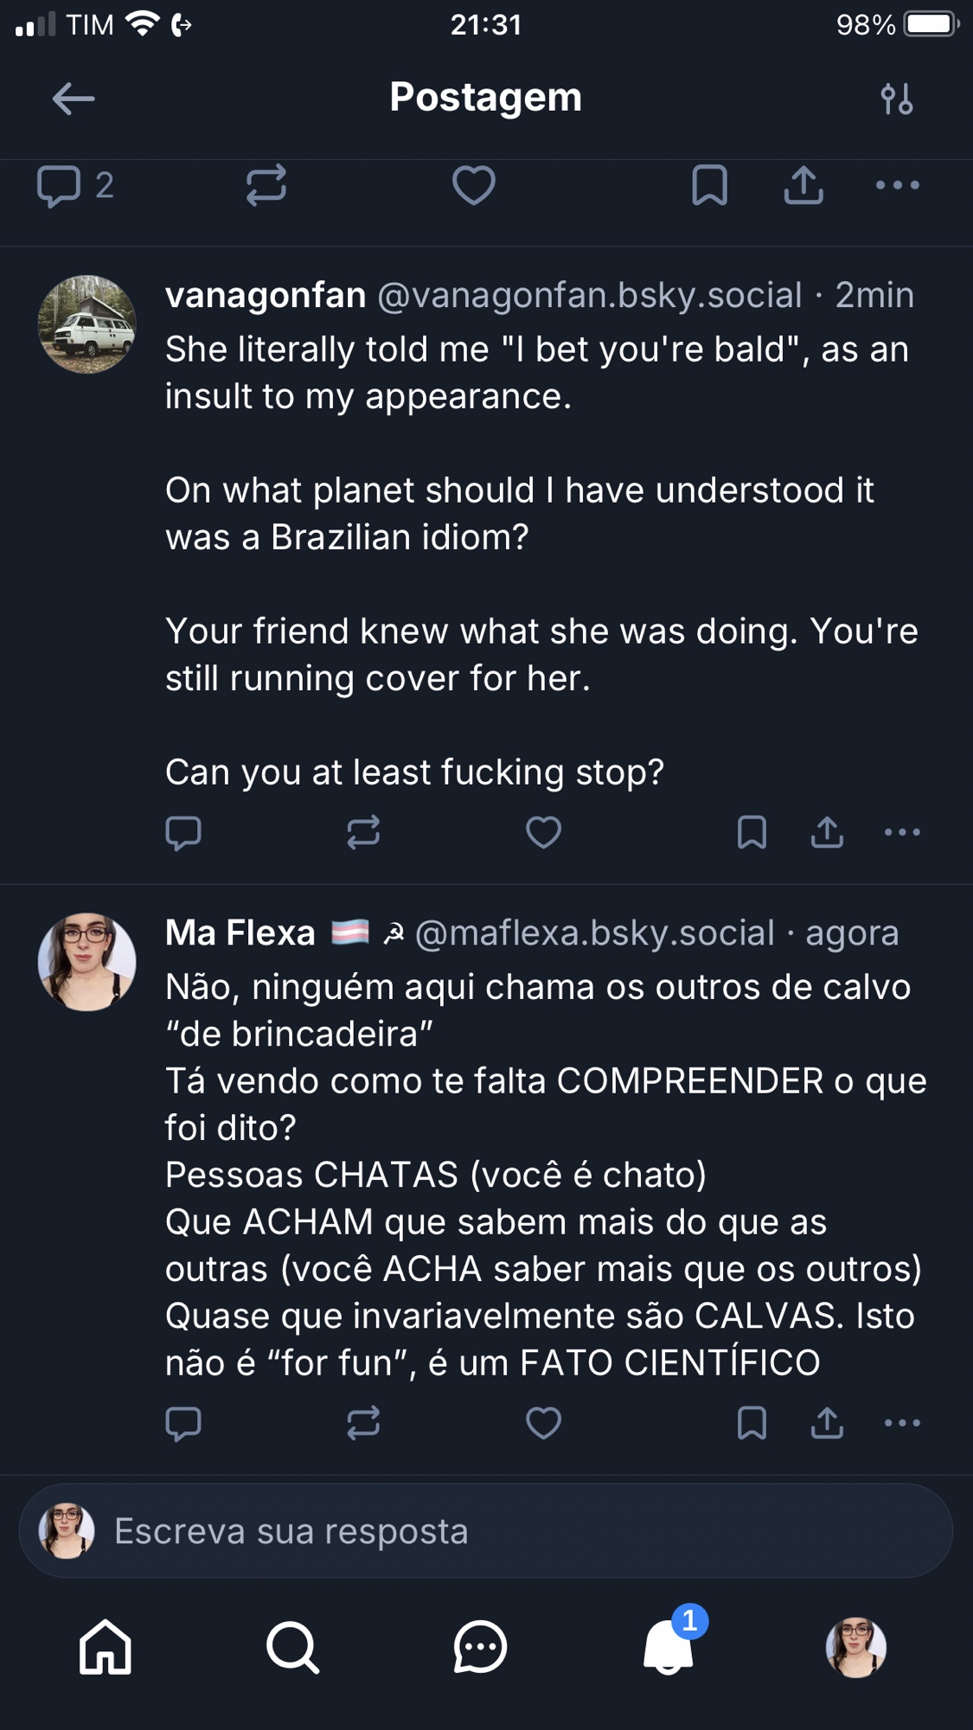Tap reply icon on Ma Flexa's post
The width and height of the screenshot is (973, 1730).
(183, 1423)
